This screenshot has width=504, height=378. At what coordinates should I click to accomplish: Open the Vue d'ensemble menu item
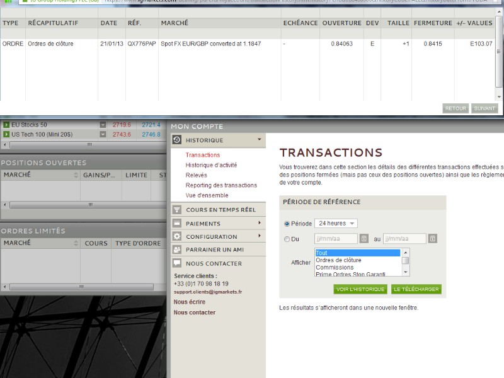(207, 195)
